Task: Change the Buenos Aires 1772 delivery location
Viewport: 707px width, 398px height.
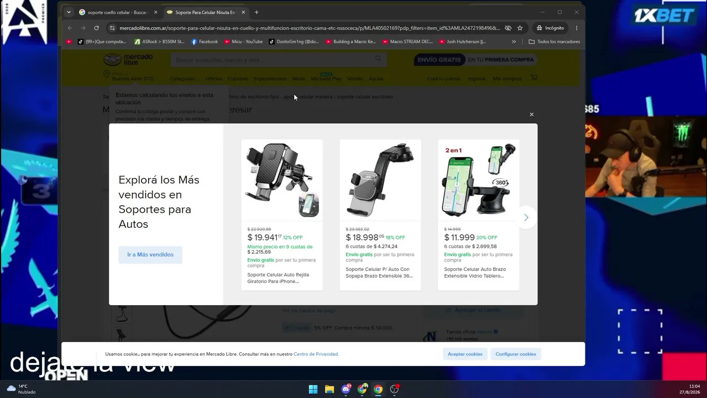Action: pyautogui.click(x=129, y=76)
